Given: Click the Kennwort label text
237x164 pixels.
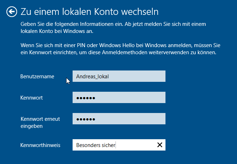Looking at the screenshot, I should click(x=31, y=98).
